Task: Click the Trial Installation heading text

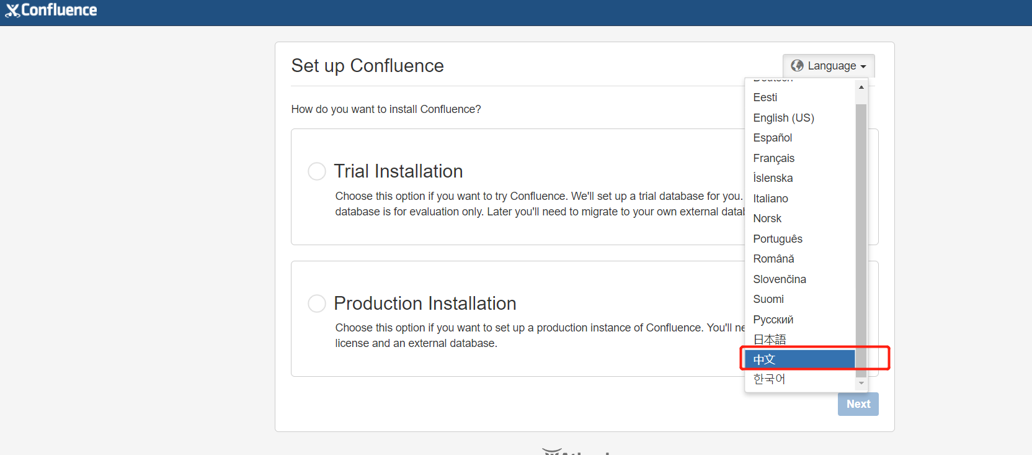Action: click(398, 171)
